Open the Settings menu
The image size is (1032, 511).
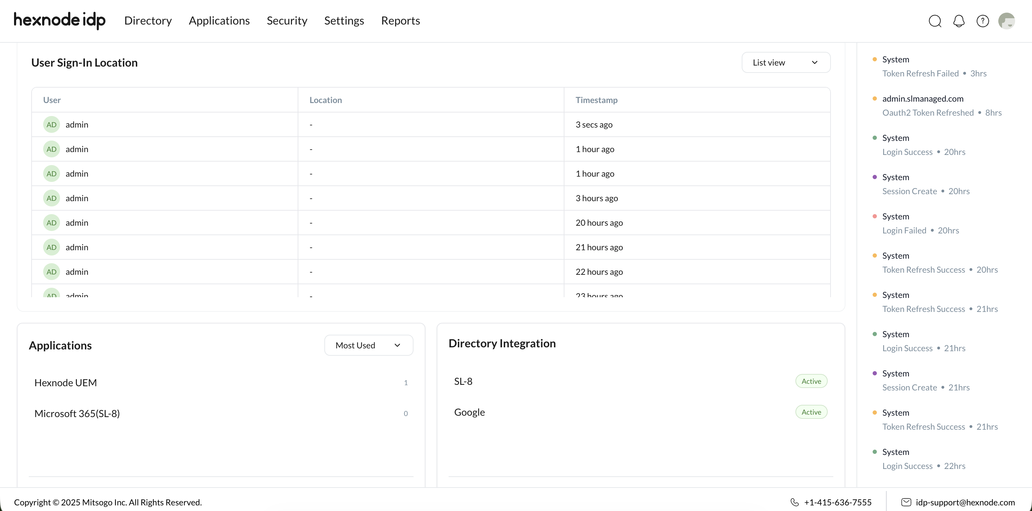[x=344, y=20]
